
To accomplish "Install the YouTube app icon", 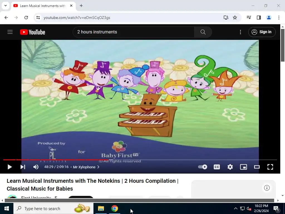I will point(226,18).
